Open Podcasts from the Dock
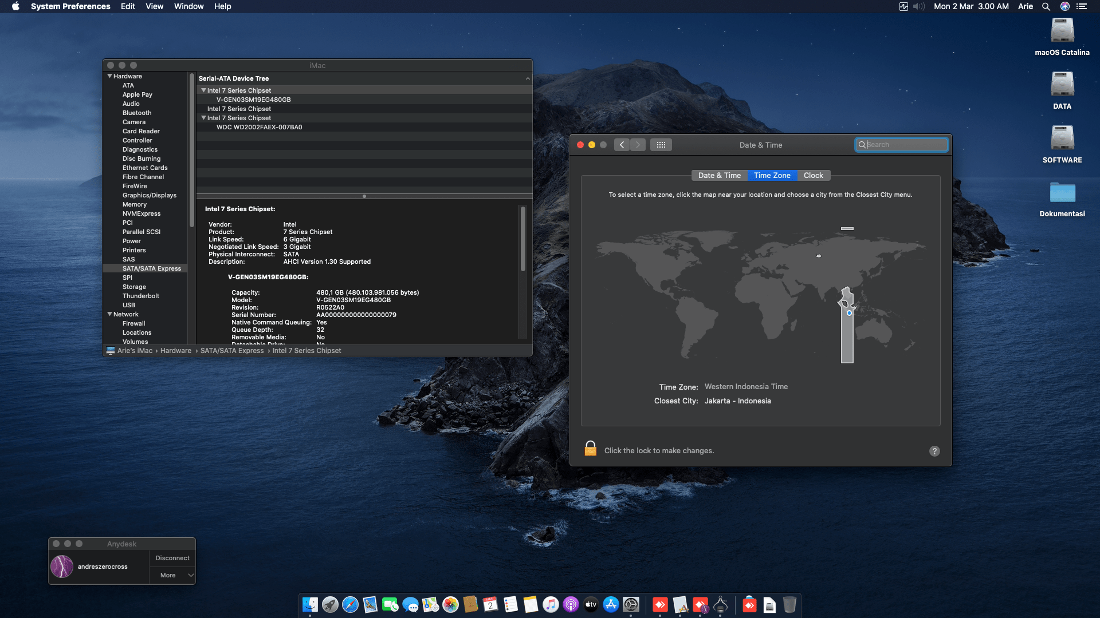 point(571,604)
